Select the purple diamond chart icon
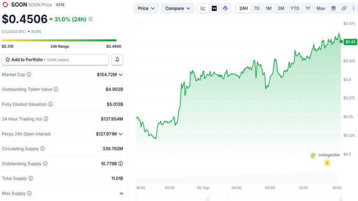The image size is (358, 201). pyautogui.click(x=225, y=8)
